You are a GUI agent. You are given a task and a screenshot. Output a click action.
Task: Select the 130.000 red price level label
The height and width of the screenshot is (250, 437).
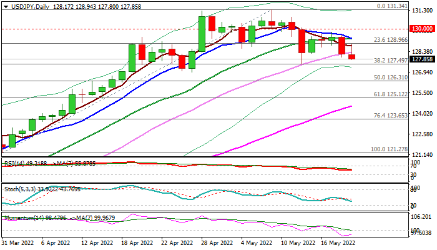422,29
